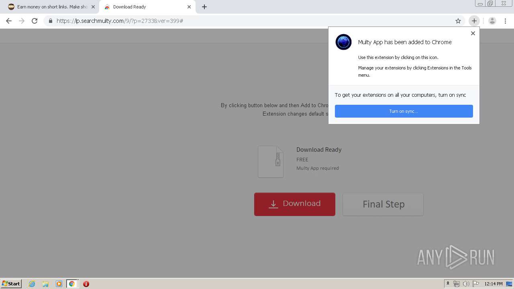Viewport: 514px width, 289px height.
Task: Open the Chrome profile avatar
Action: pos(492,21)
